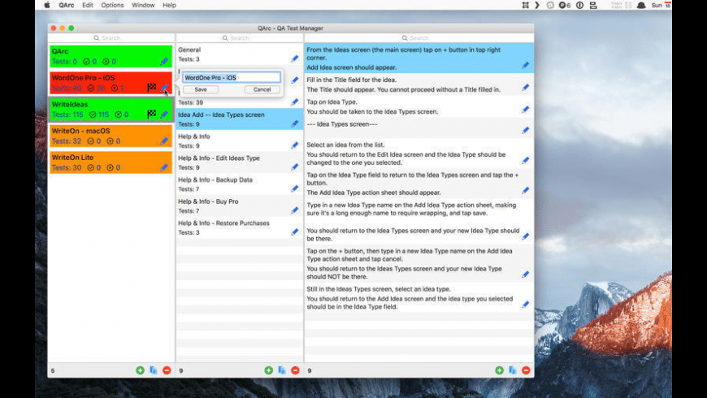This screenshot has width=707, height=398.
Task: Select the WriteOn Lite project
Action: 111,162
